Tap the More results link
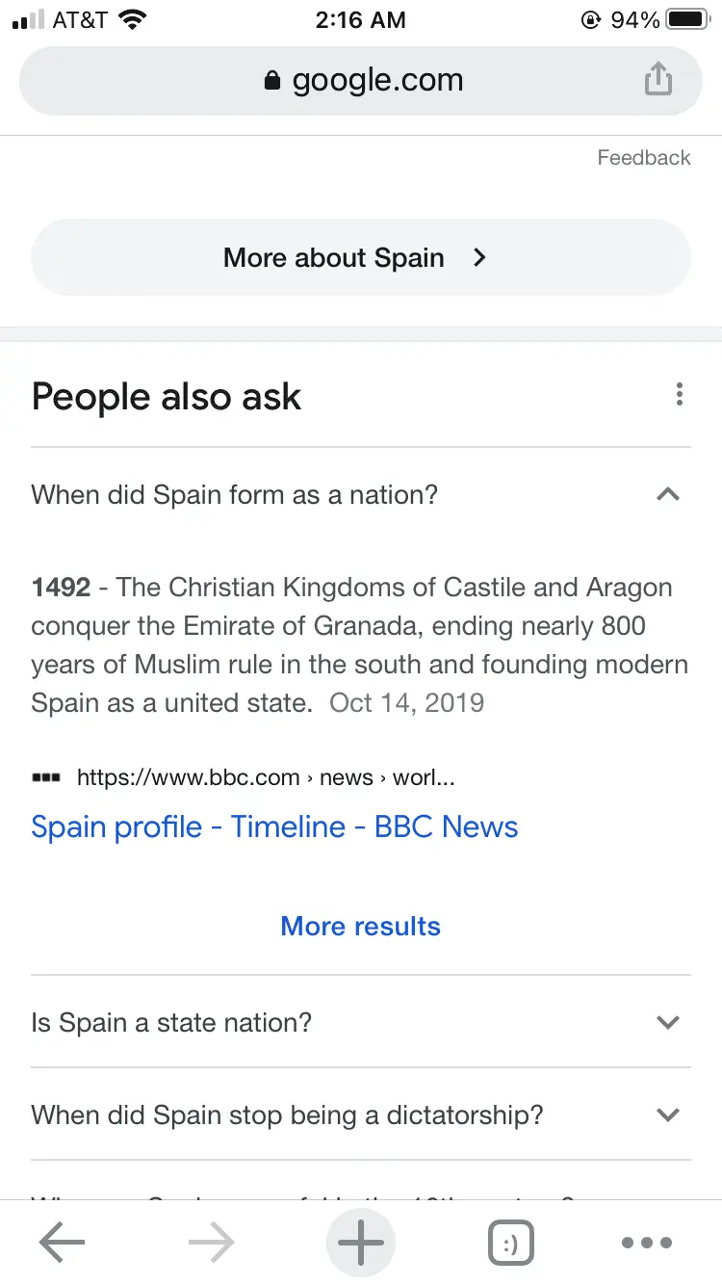The width and height of the screenshot is (722, 1285). tap(361, 926)
